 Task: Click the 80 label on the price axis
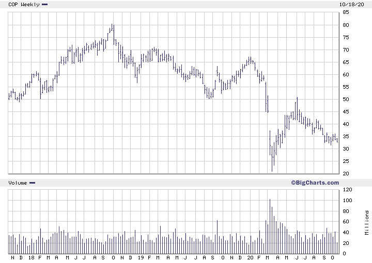346,25
